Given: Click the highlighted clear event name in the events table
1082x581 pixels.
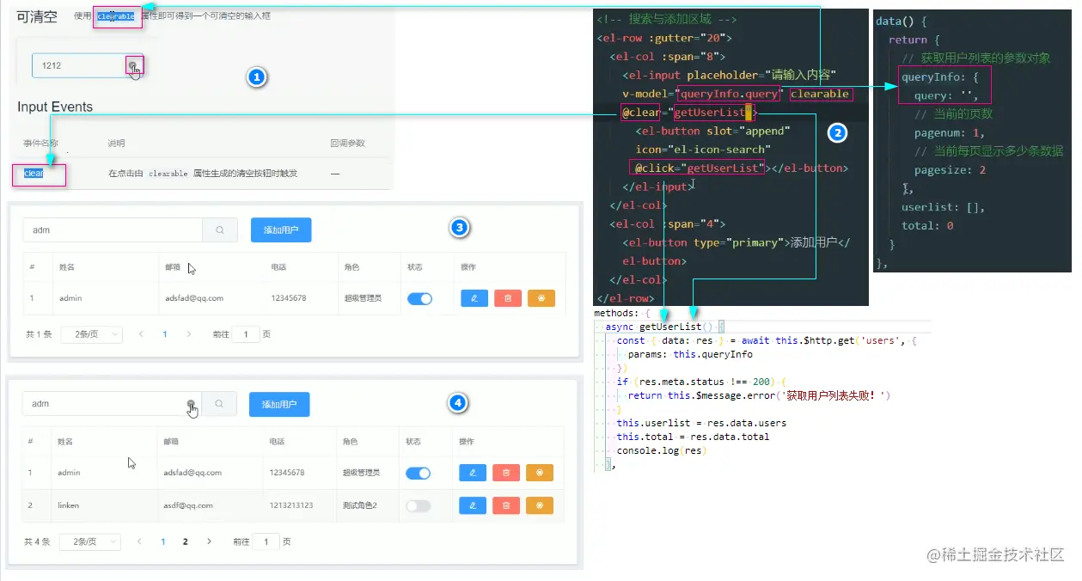Looking at the screenshot, I should (34, 173).
